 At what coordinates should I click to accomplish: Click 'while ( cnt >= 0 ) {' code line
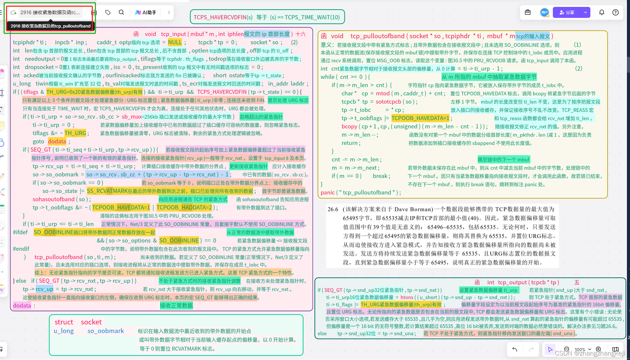(x=345, y=77)
